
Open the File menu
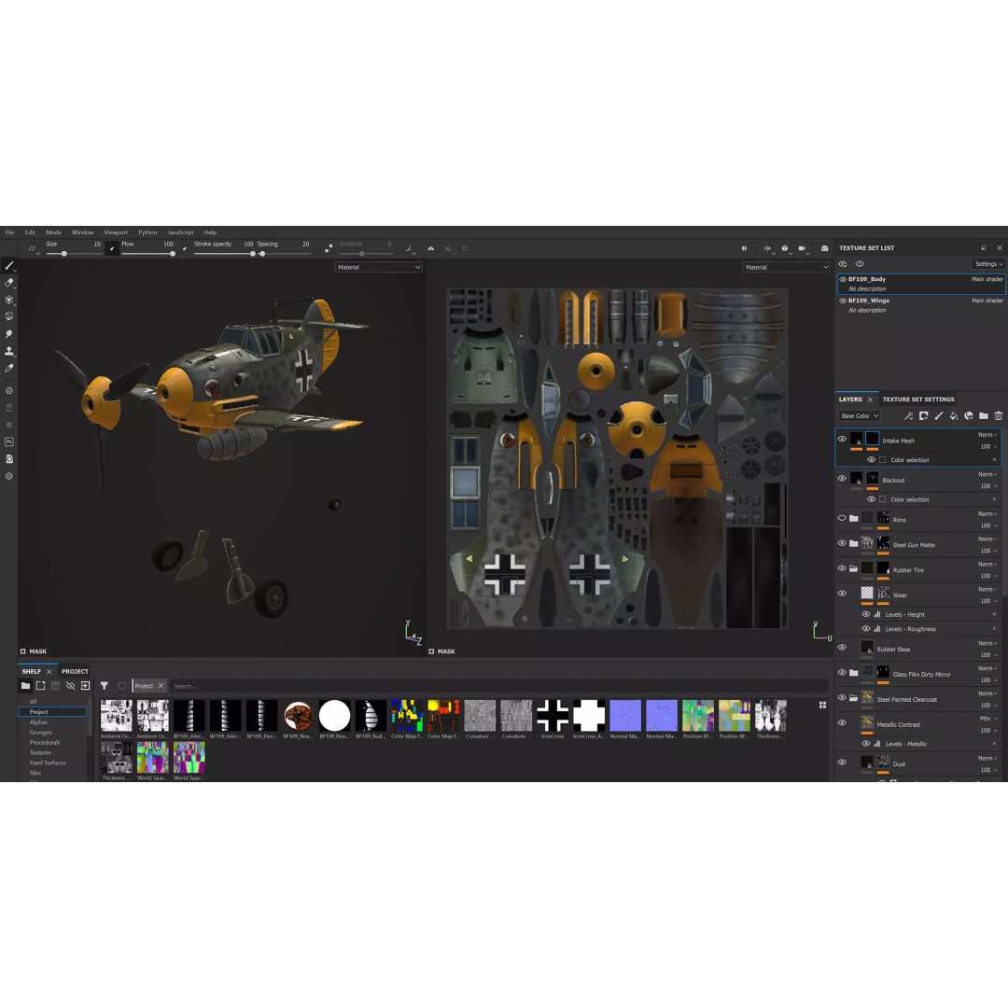9,232
